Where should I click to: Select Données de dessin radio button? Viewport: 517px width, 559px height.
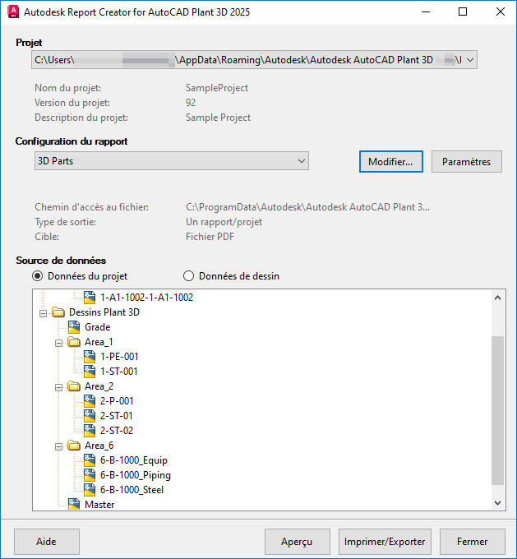pos(188,276)
